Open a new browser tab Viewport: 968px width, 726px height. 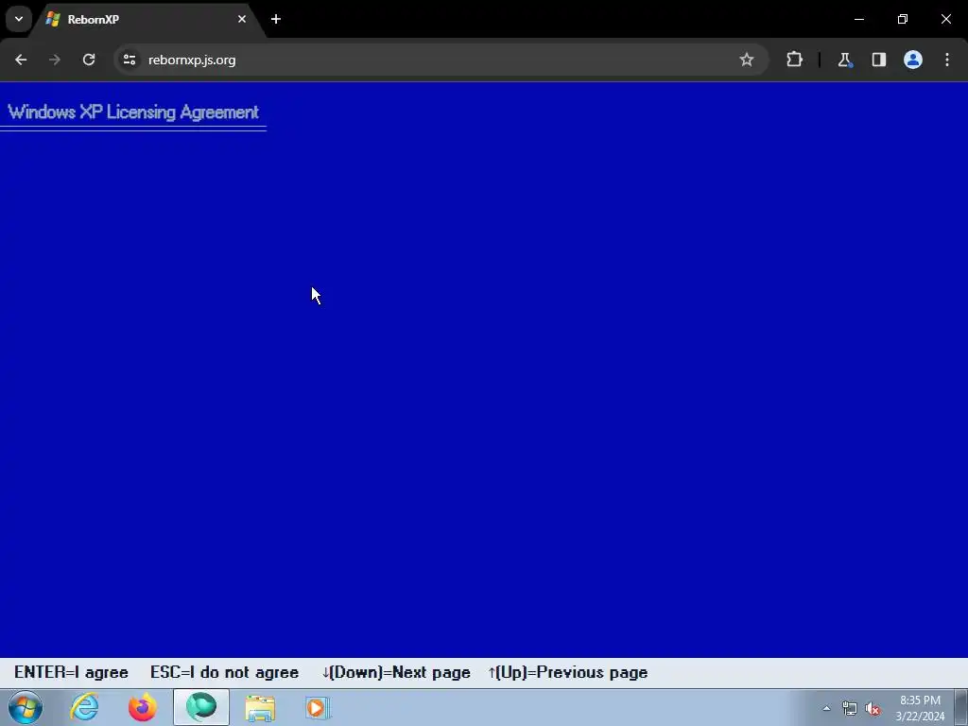(276, 19)
